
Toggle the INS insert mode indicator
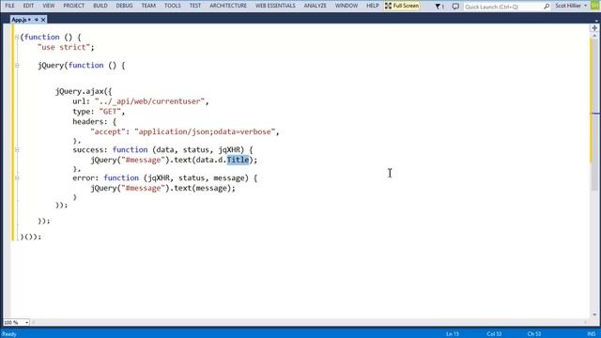click(591, 334)
